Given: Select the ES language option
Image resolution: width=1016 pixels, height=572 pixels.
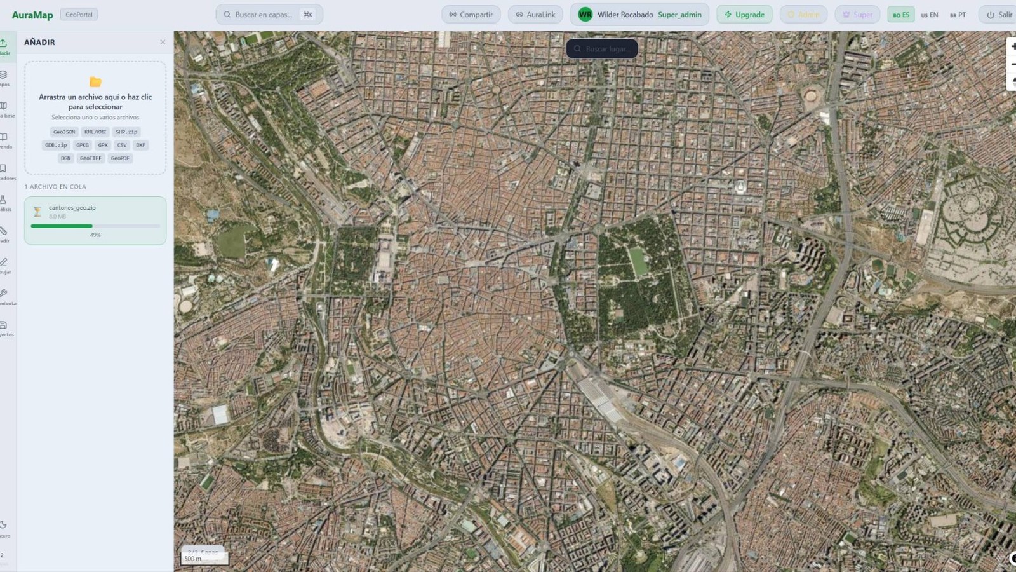Looking at the screenshot, I should tap(901, 15).
